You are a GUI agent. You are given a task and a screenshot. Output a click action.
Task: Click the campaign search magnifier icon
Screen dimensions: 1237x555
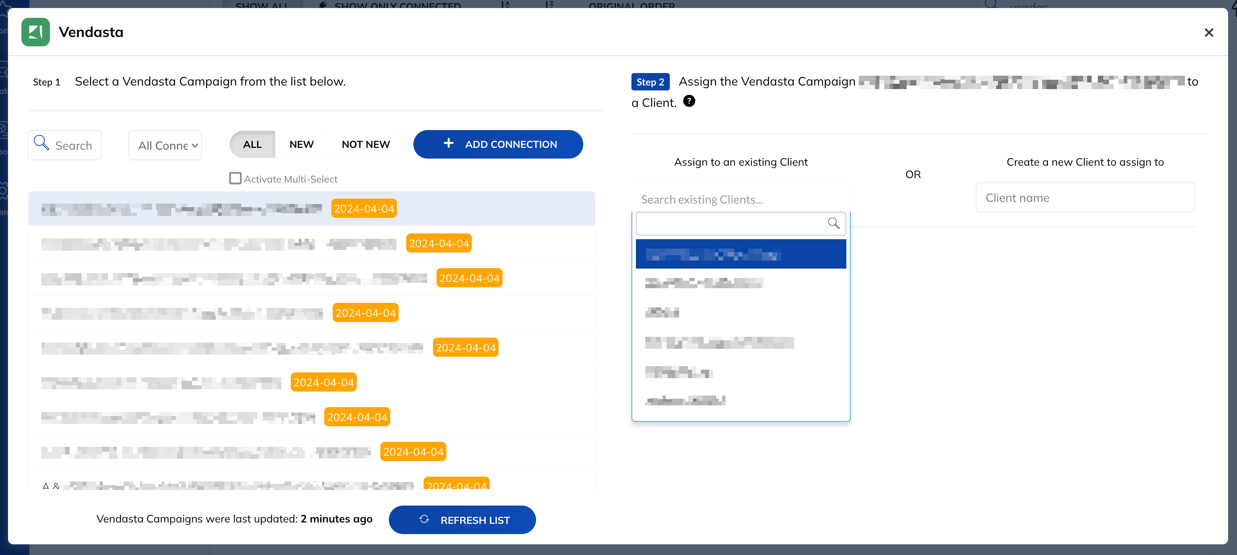41,143
